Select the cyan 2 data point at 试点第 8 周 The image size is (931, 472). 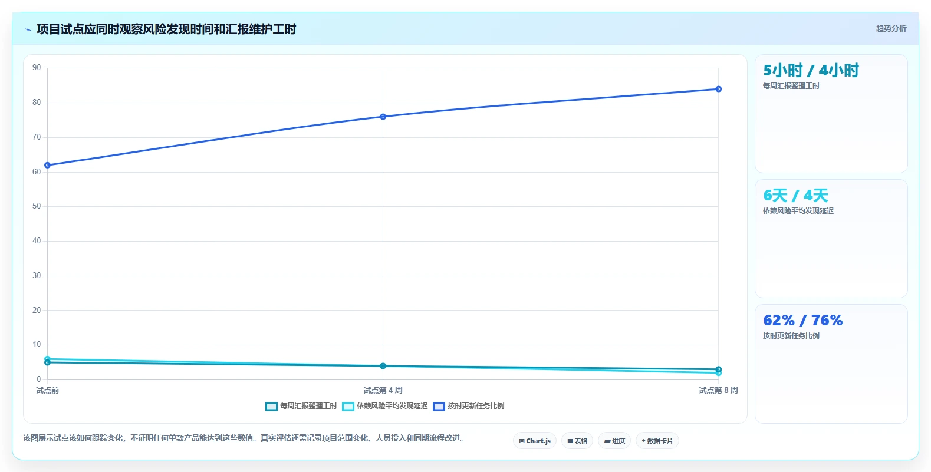click(718, 373)
